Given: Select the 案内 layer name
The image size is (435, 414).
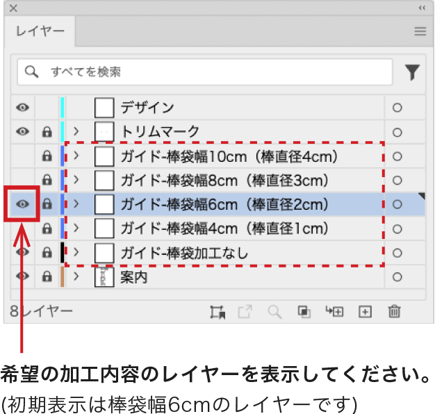Looking at the screenshot, I should 133,277.
